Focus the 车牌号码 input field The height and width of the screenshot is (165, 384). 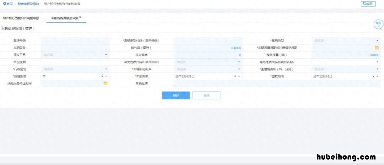click(x=75, y=40)
